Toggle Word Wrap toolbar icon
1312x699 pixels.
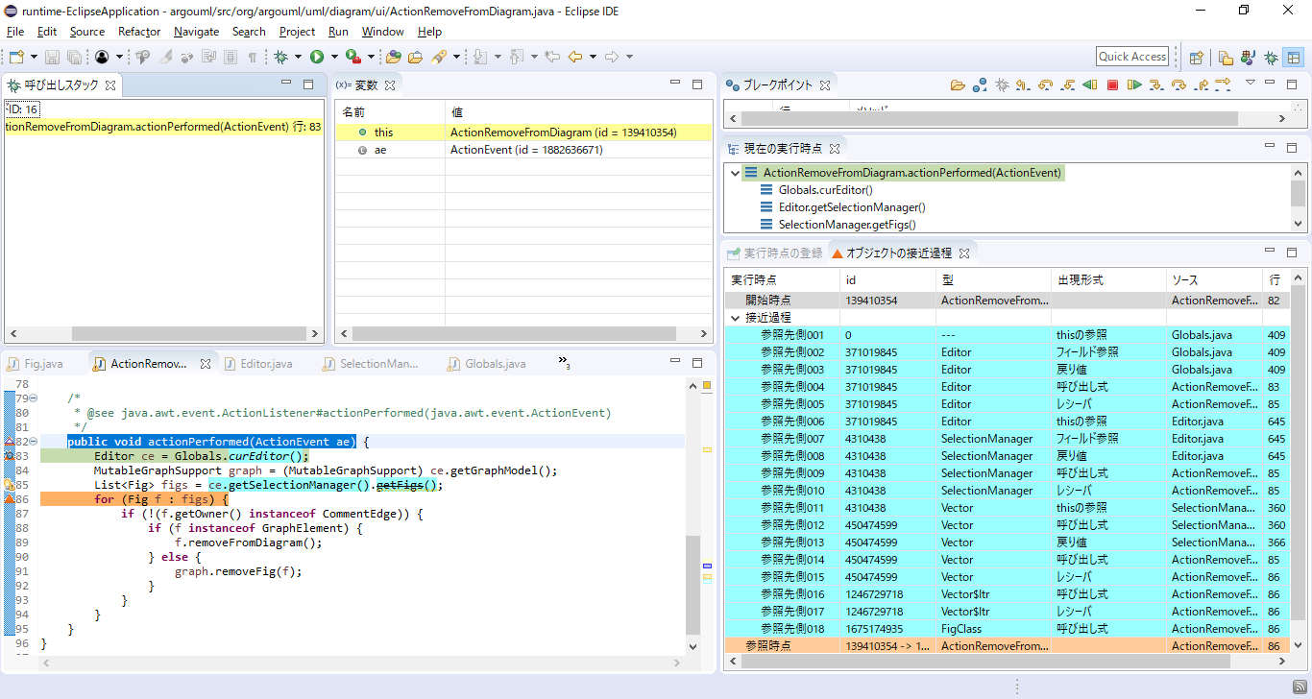208,58
